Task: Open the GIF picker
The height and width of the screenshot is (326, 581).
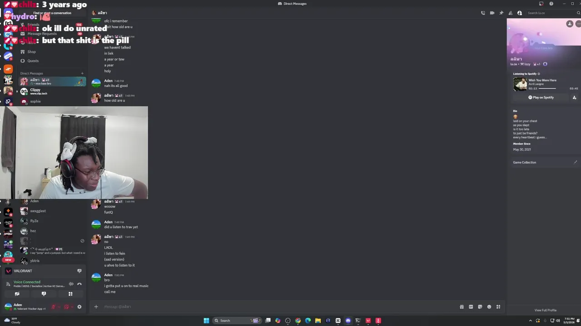Action: click(471, 307)
